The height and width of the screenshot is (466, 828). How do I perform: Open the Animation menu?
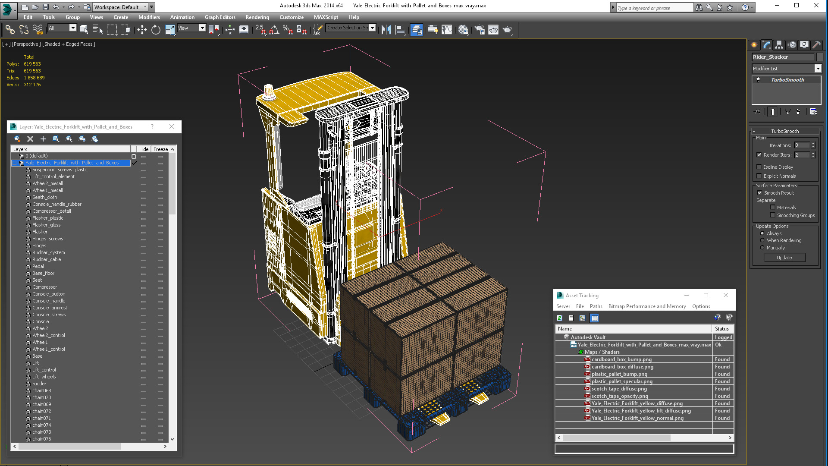click(x=182, y=17)
